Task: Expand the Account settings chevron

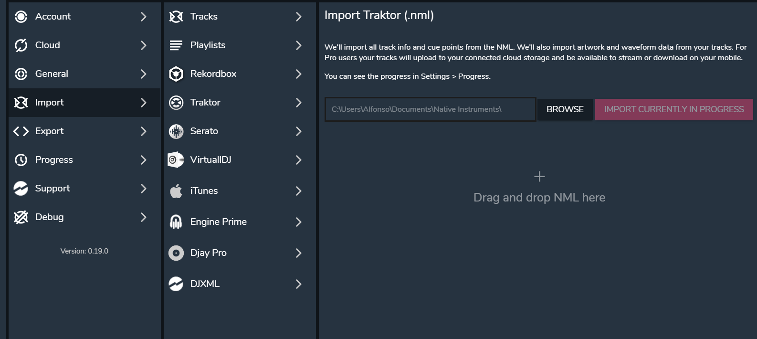Action: click(143, 17)
